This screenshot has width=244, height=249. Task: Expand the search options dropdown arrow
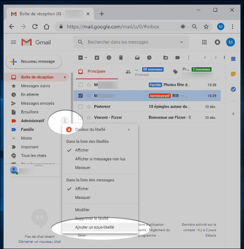(x=181, y=42)
